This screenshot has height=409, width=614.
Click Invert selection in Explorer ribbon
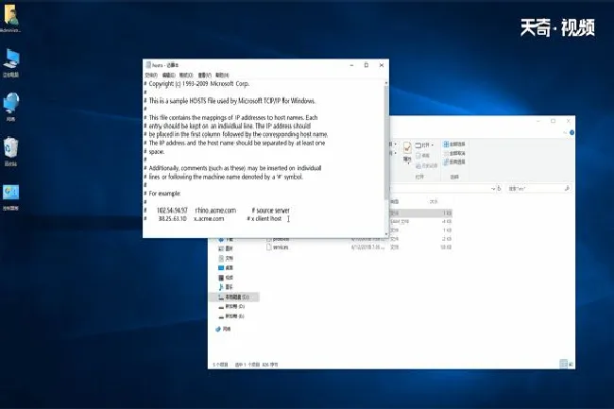click(x=454, y=162)
